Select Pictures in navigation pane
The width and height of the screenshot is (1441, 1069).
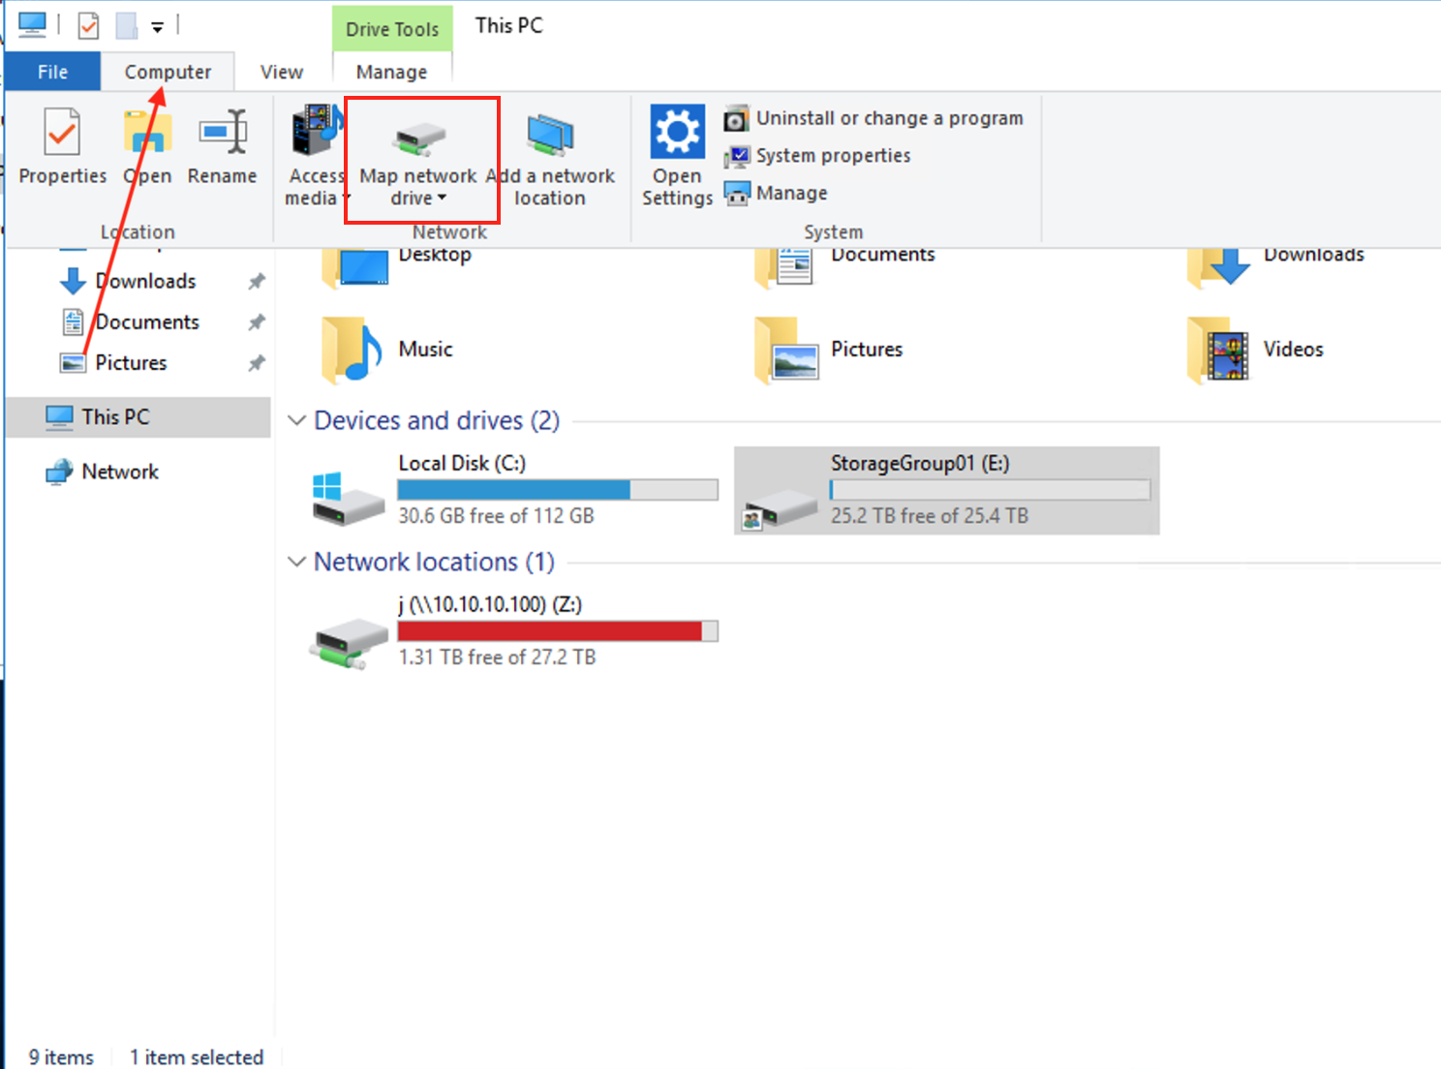[131, 363]
